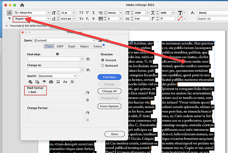The height and width of the screenshot is (153, 228).
Task: Expand the fill colour arrow
Action: (x=185, y=13)
